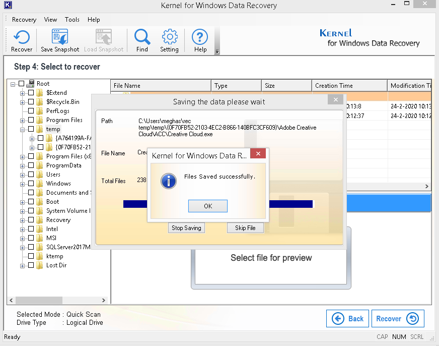
Task: Close the Files Saved successfully message box
Action: [258, 153]
